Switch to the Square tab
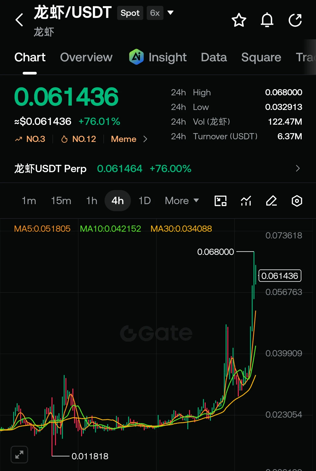 click(261, 57)
